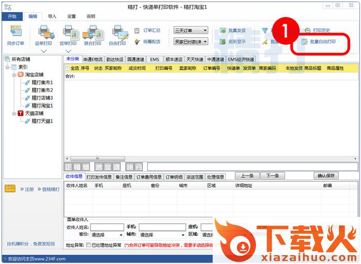The width and height of the screenshot is (361, 264).
Task: Click the scrollbar right arrow of order list
Action: (355, 159)
